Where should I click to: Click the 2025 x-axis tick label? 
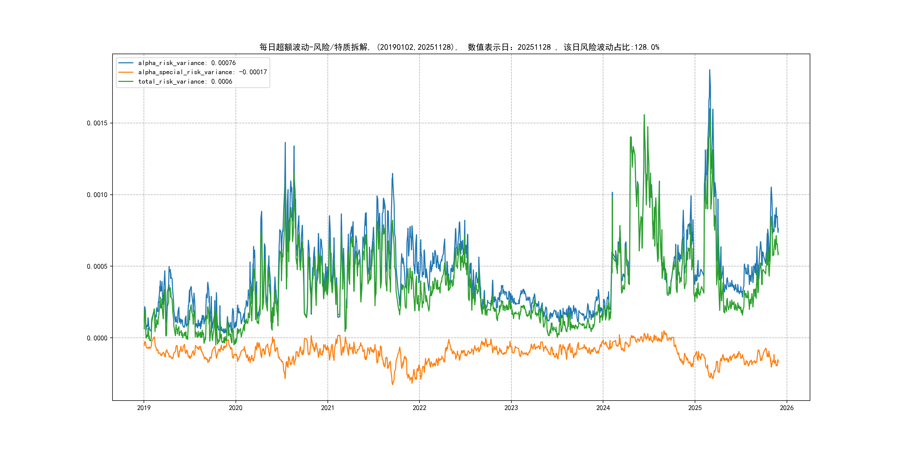tap(695, 408)
